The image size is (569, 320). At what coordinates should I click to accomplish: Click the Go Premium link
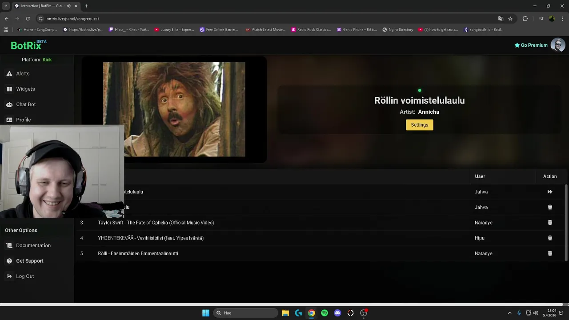point(531,45)
